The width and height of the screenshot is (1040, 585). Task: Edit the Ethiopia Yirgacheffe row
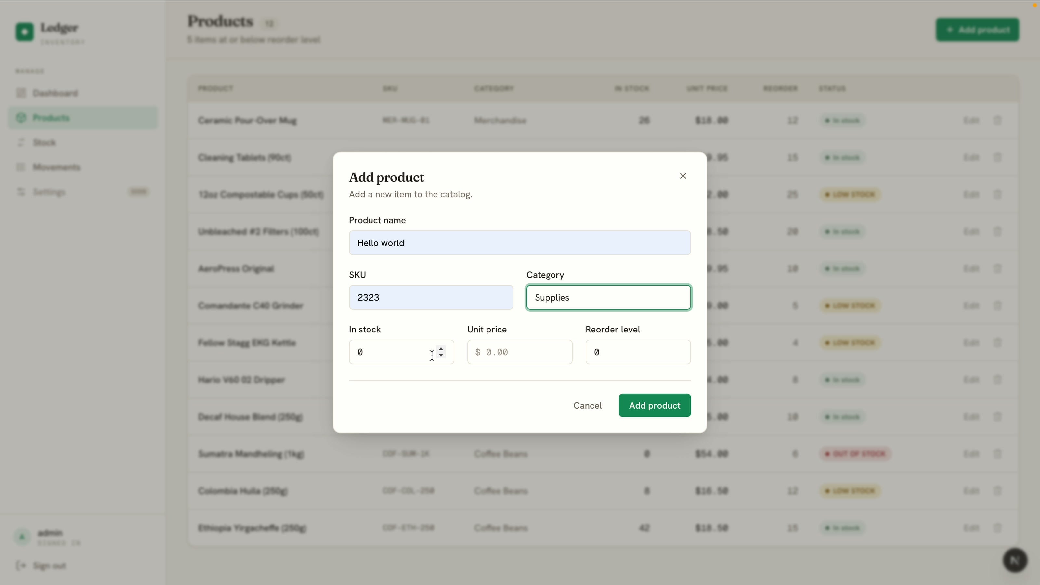point(971,528)
